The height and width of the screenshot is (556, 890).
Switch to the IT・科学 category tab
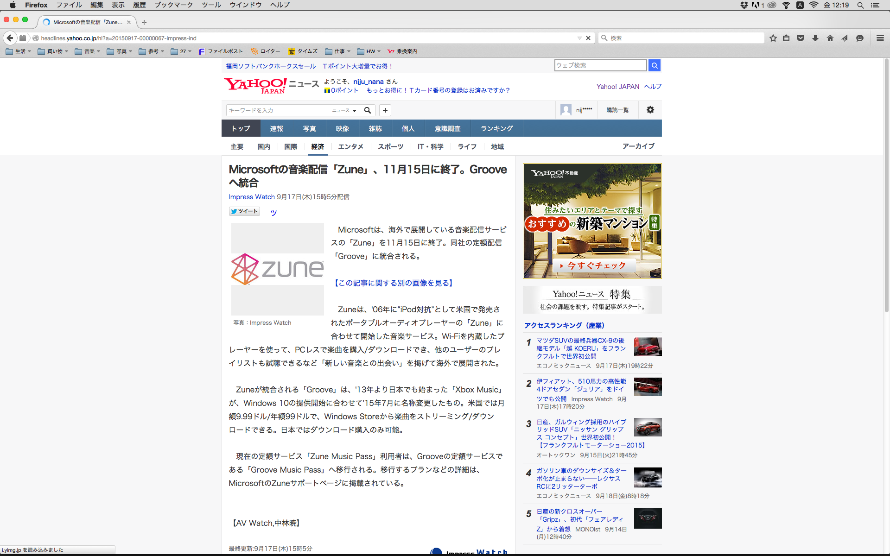pyautogui.click(x=430, y=146)
